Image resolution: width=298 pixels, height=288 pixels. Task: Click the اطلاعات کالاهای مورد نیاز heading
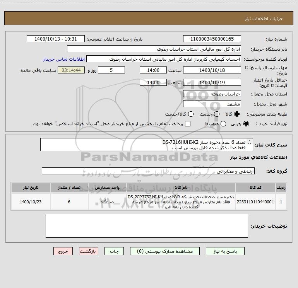(x=259, y=157)
